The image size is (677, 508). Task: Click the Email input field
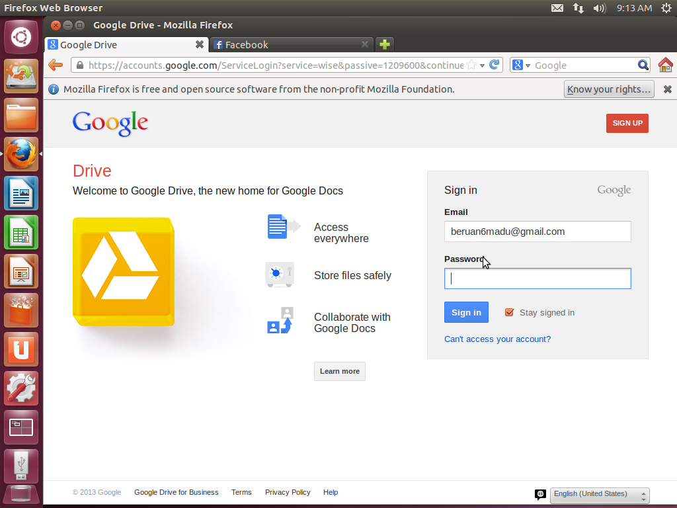pos(538,232)
